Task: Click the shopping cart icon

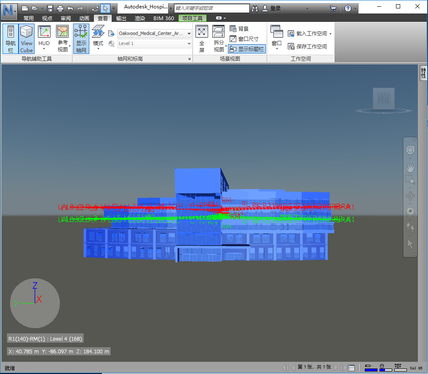Action: tap(333, 8)
